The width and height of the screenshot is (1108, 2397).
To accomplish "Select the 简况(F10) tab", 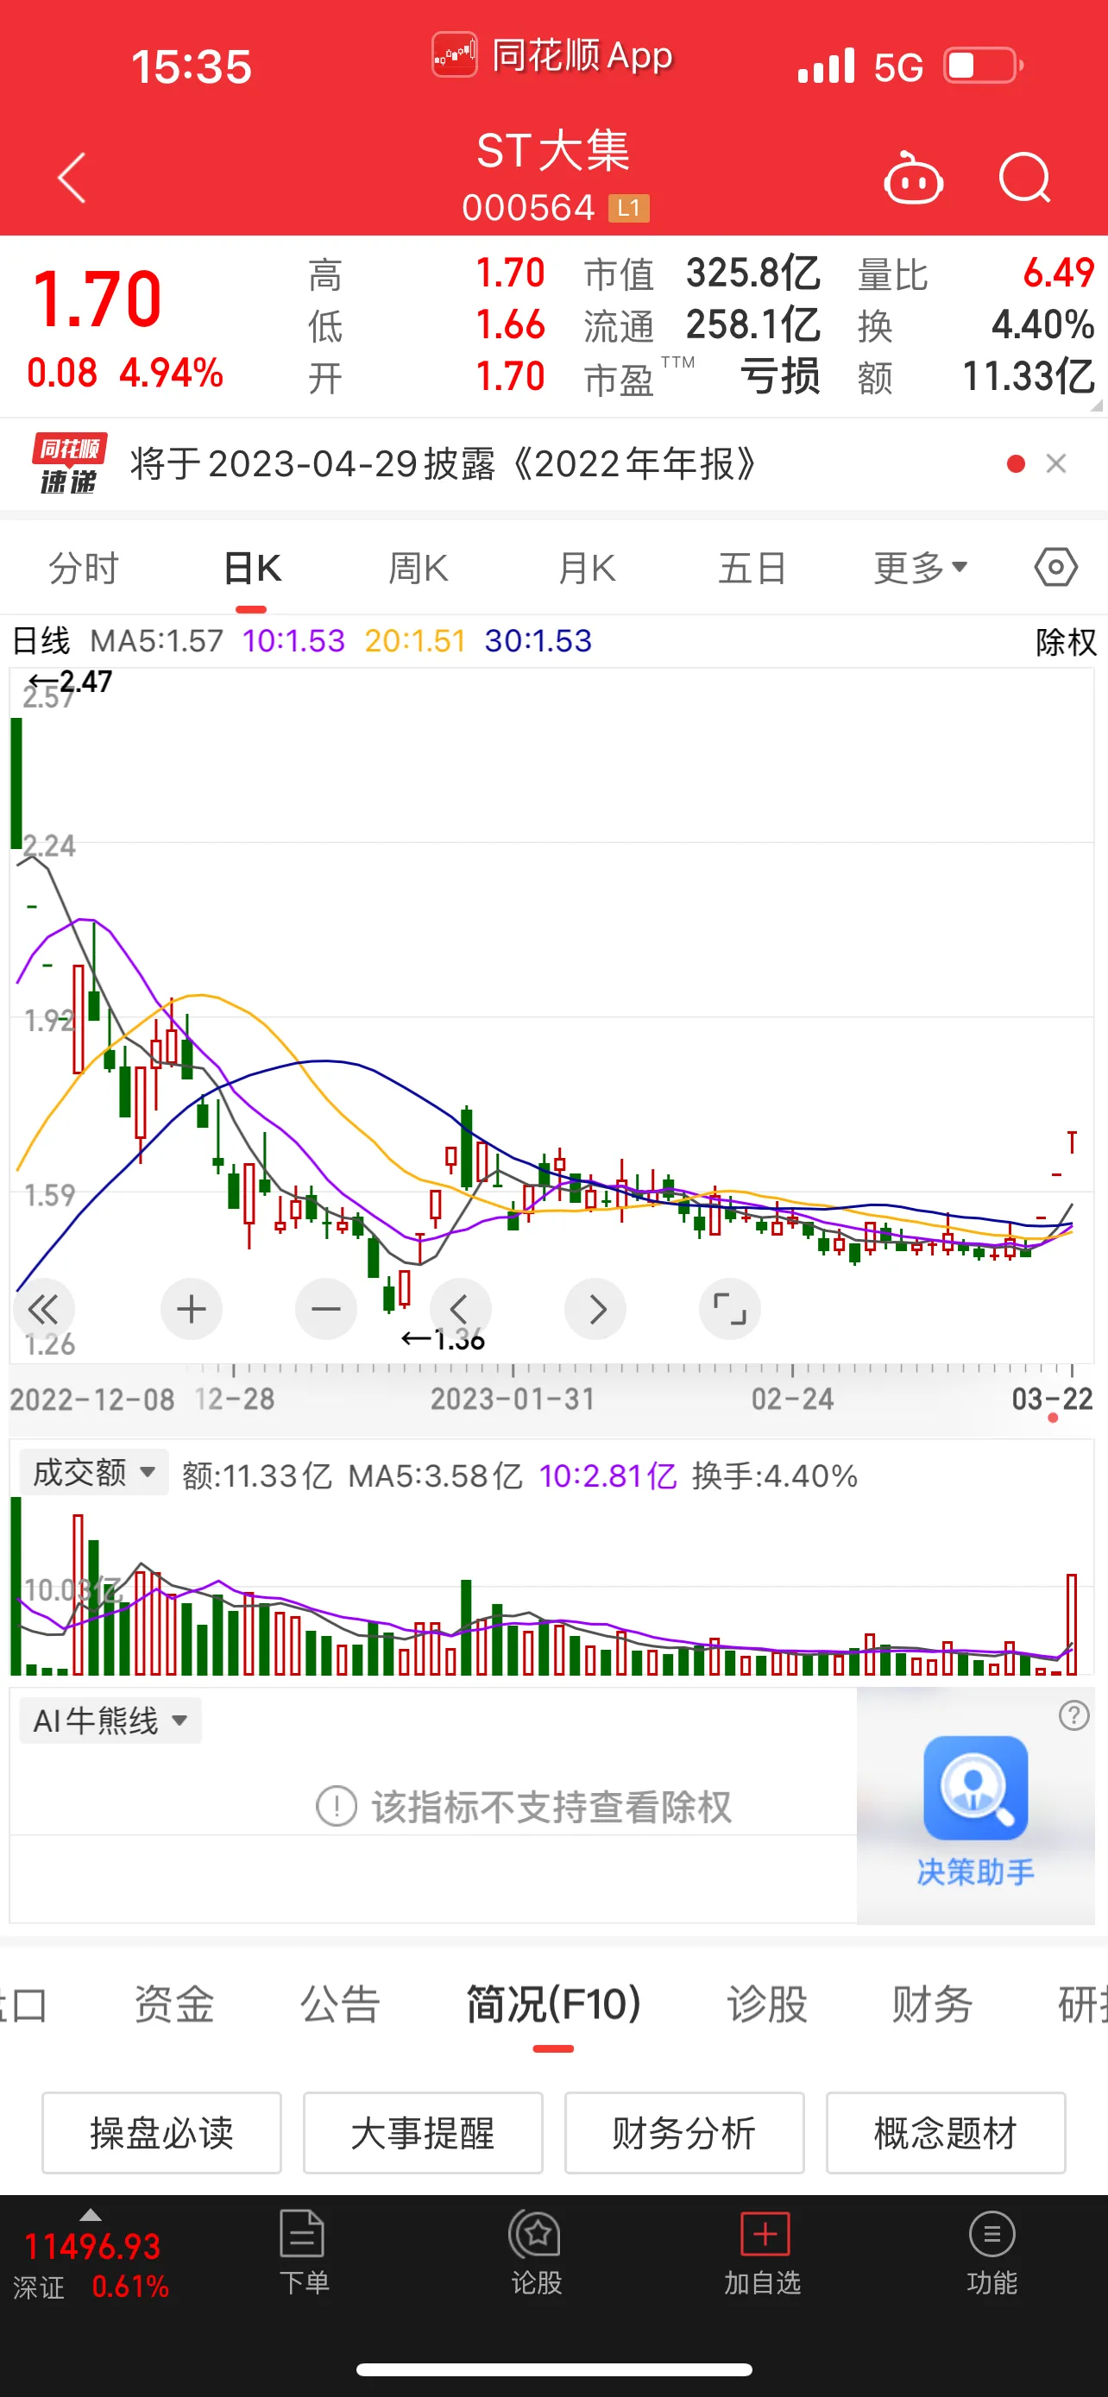I will coord(553,2004).
